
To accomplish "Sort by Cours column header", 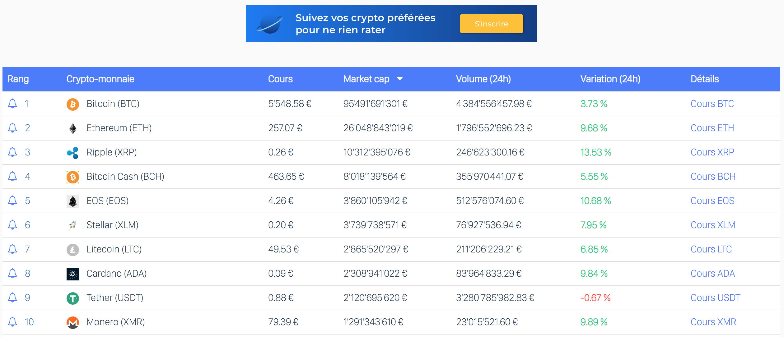I will click(x=280, y=79).
